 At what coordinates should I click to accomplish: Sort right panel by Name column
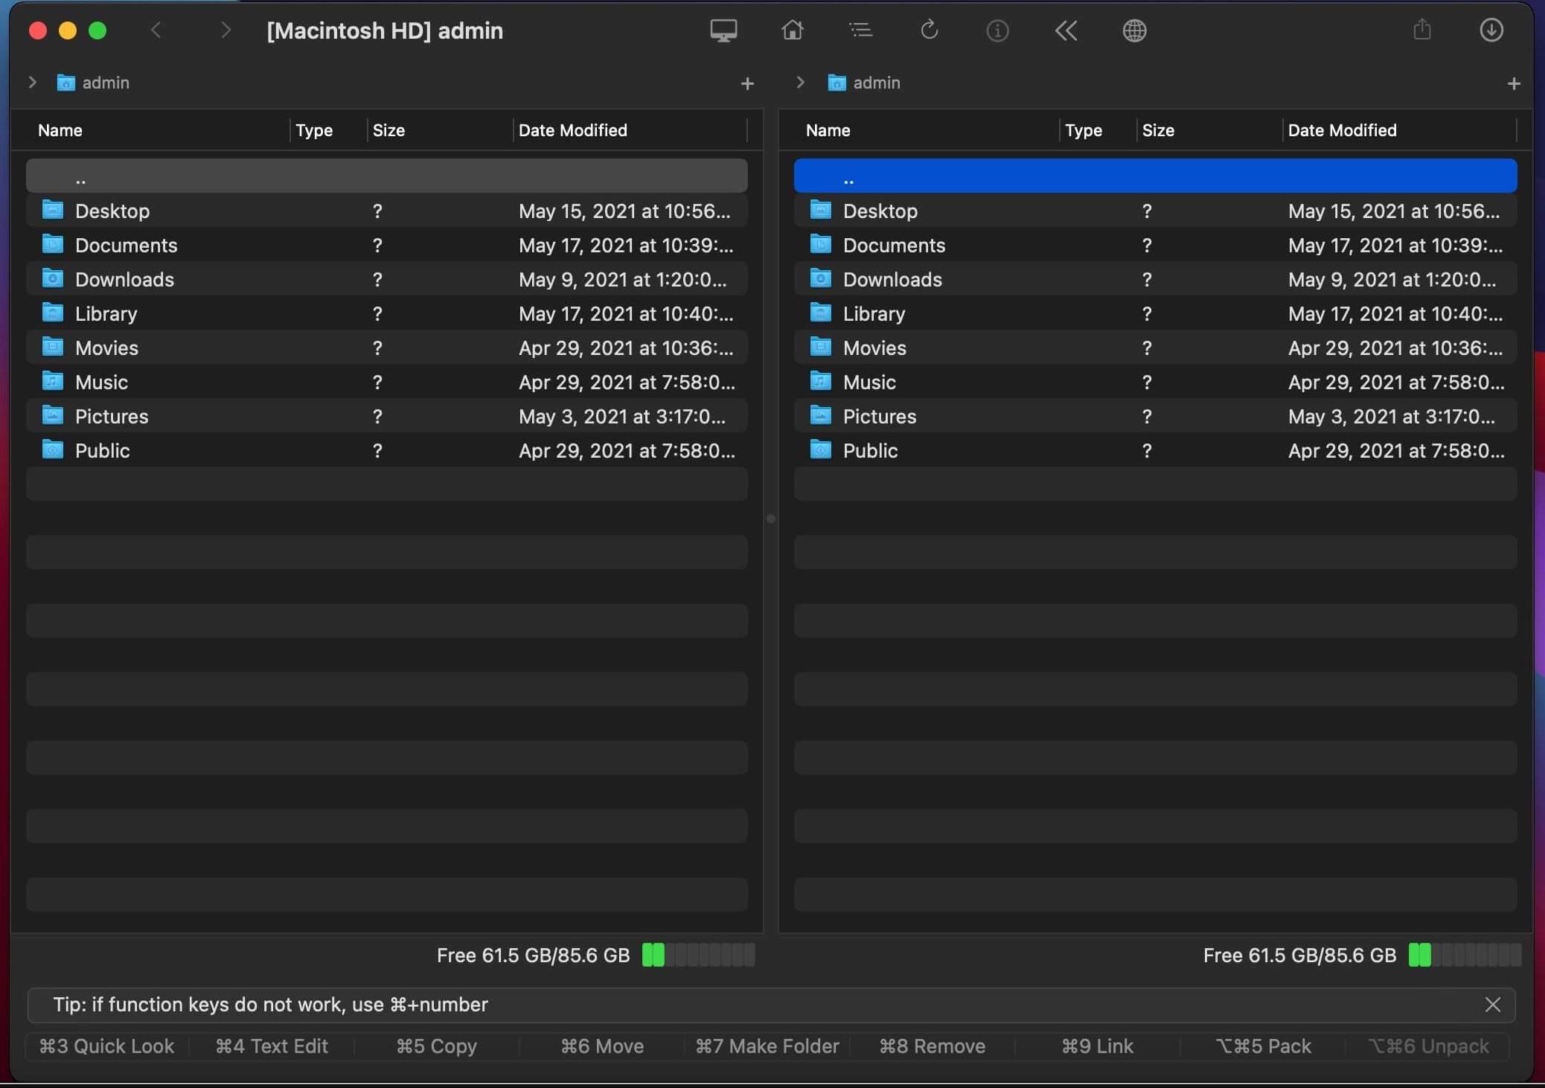(x=828, y=130)
